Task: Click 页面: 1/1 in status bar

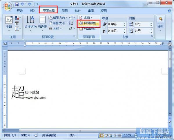Action: point(10,135)
